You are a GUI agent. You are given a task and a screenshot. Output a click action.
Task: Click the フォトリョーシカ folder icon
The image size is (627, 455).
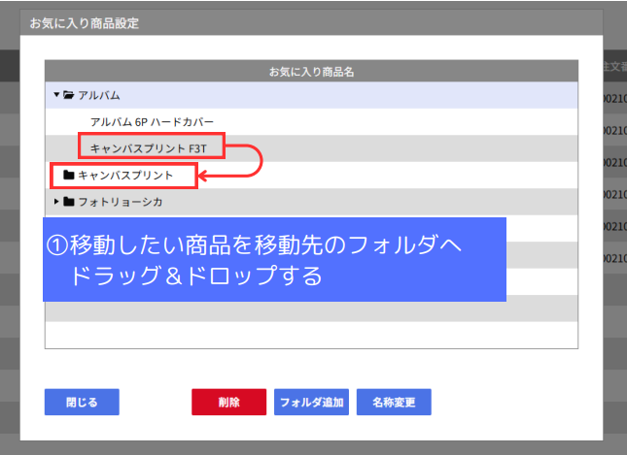click(68, 202)
